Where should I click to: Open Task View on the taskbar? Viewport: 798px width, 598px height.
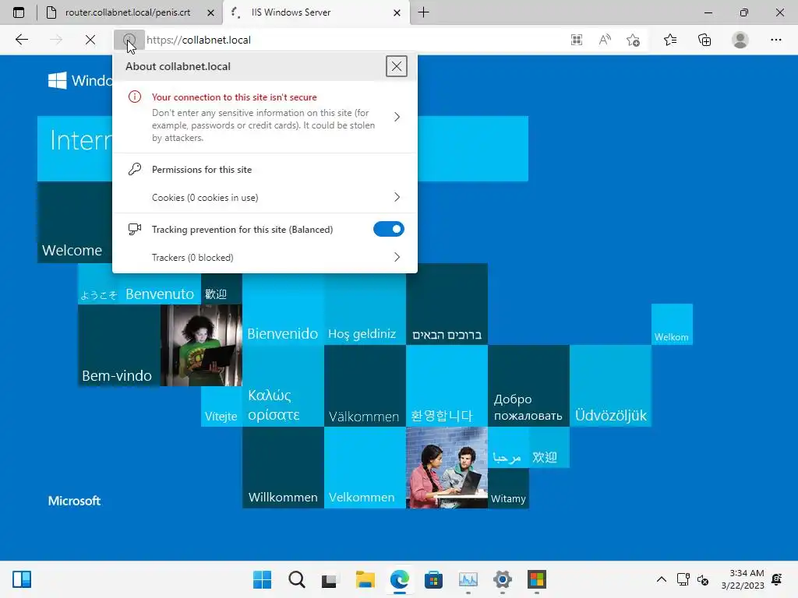(x=330, y=579)
